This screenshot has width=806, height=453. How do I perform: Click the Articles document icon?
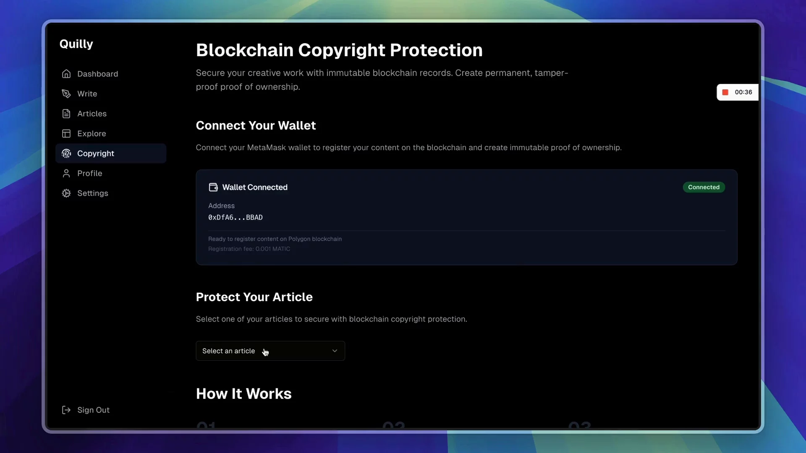click(66, 114)
